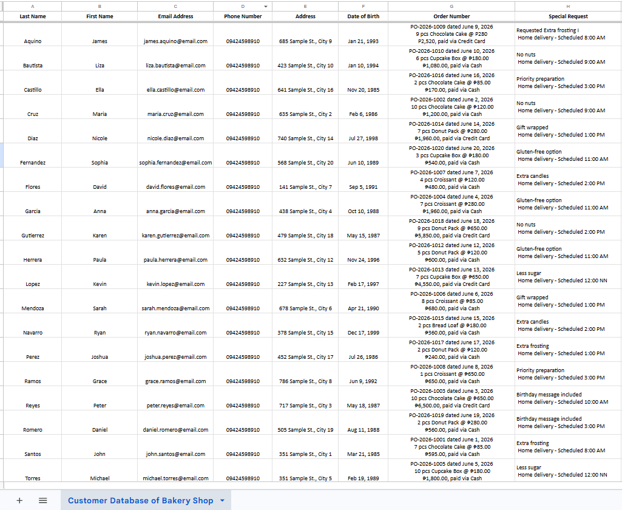Select column A header
622x510 pixels.
click(33, 6)
